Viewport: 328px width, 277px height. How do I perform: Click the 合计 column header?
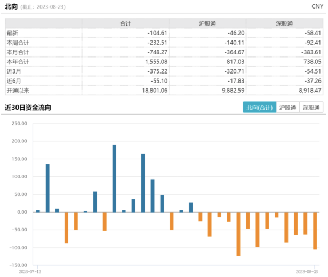(126, 24)
